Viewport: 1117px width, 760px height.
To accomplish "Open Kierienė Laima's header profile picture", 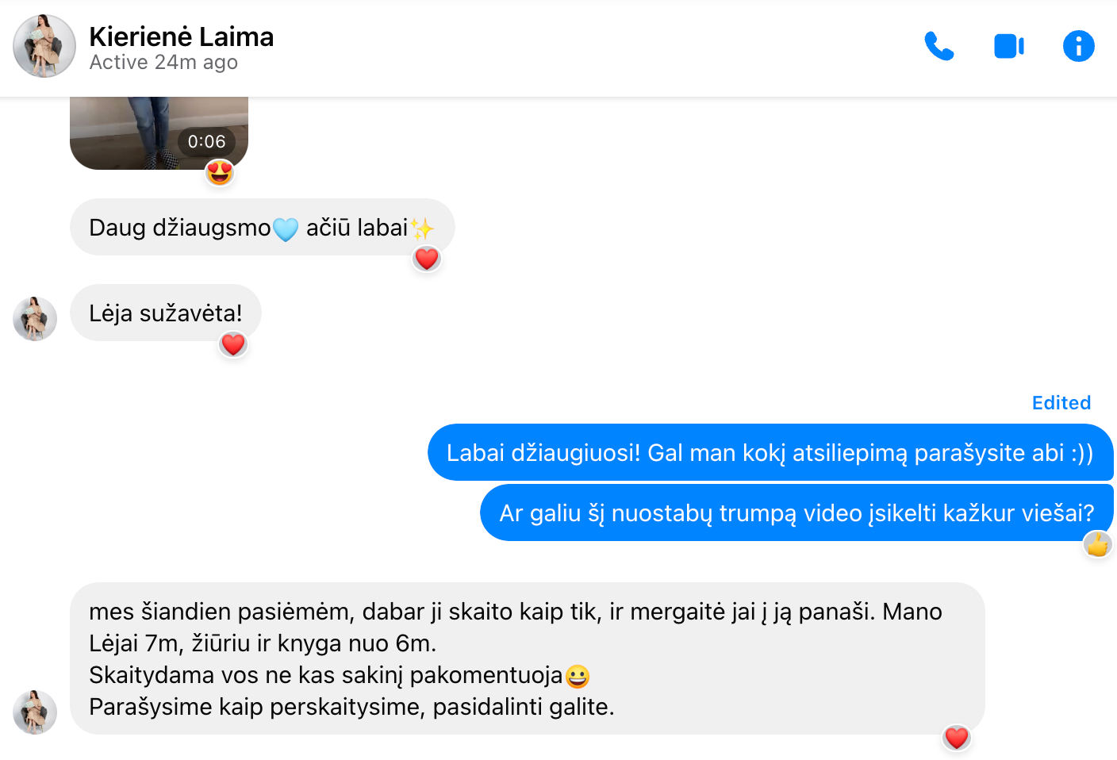I will (44, 46).
